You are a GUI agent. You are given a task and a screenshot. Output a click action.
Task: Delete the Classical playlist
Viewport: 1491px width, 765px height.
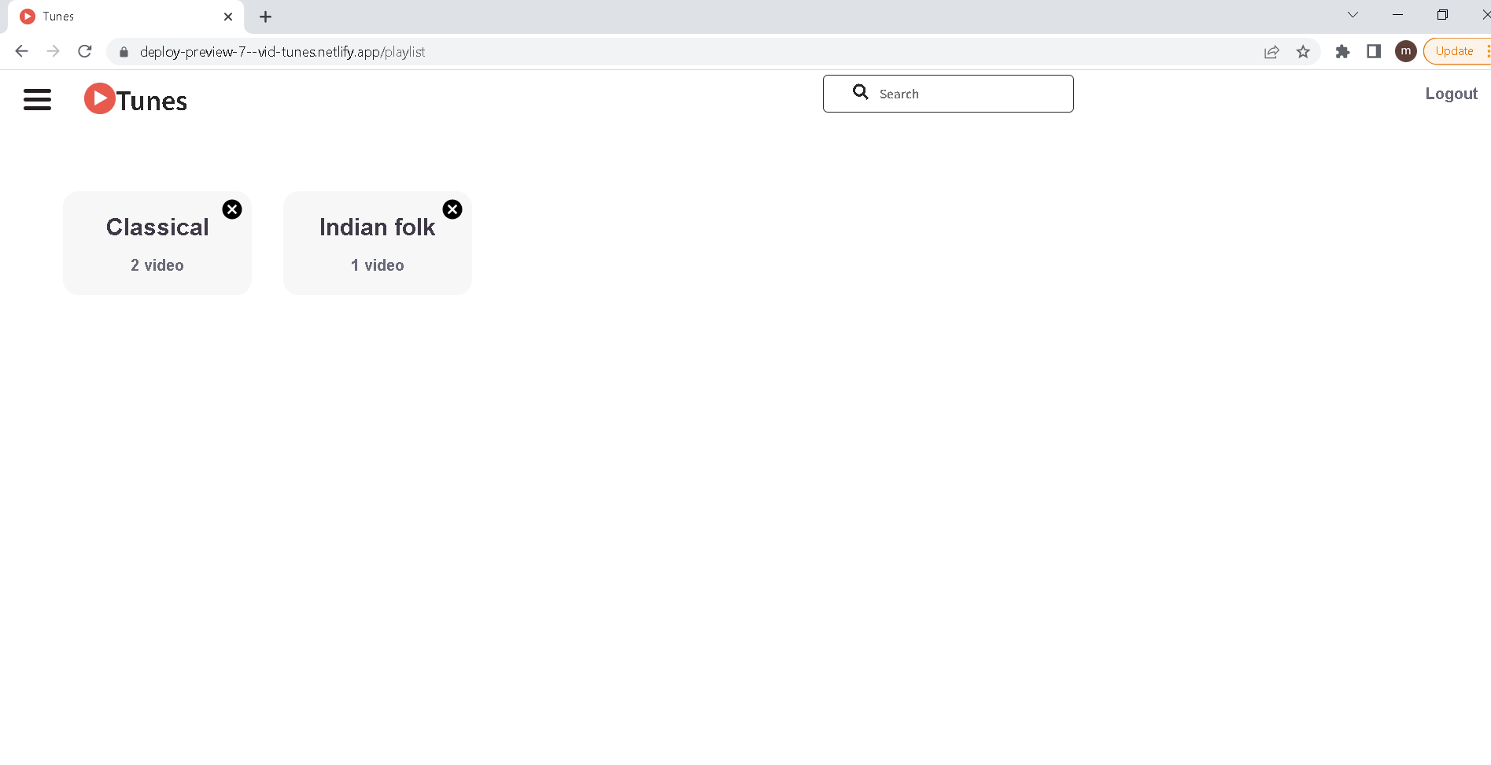point(231,209)
